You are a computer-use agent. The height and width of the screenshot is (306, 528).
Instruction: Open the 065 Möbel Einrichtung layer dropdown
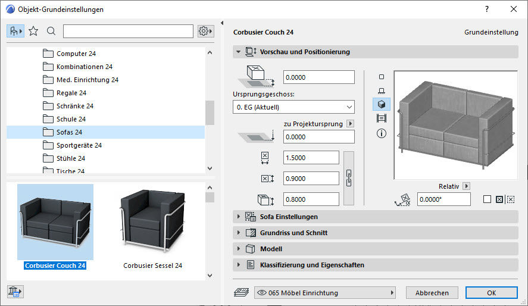click(x=325, y=293)
